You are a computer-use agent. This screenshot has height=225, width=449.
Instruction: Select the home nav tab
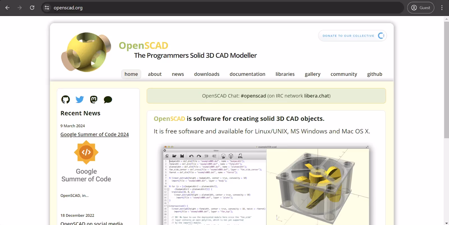(131, 74)
